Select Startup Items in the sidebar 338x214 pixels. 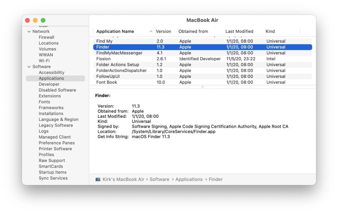click(52, 172)
